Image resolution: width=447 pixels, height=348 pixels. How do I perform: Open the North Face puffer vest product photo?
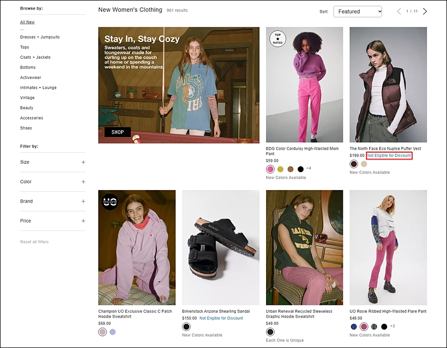[x=388, y=85]
